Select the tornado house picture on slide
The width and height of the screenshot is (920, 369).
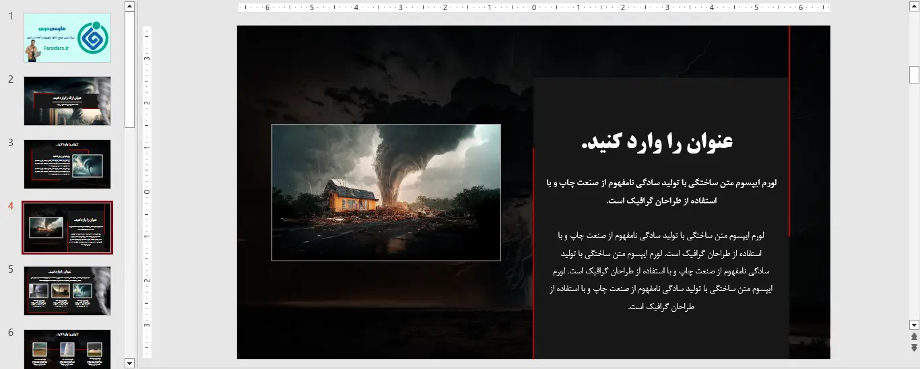tap(386, 192)
